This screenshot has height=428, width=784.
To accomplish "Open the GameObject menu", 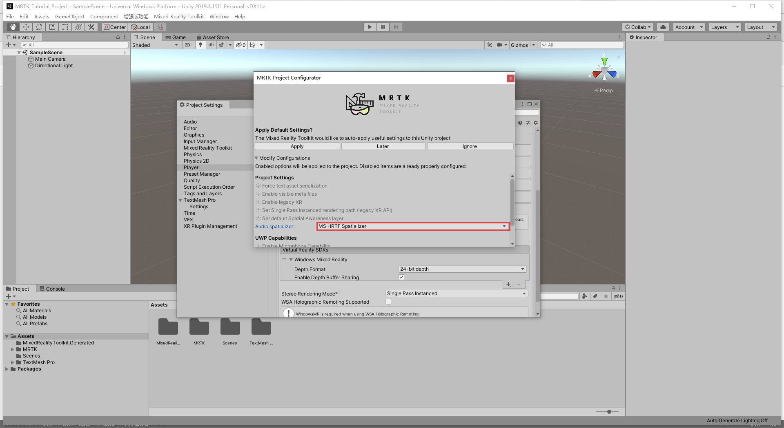I will (70, 16).
